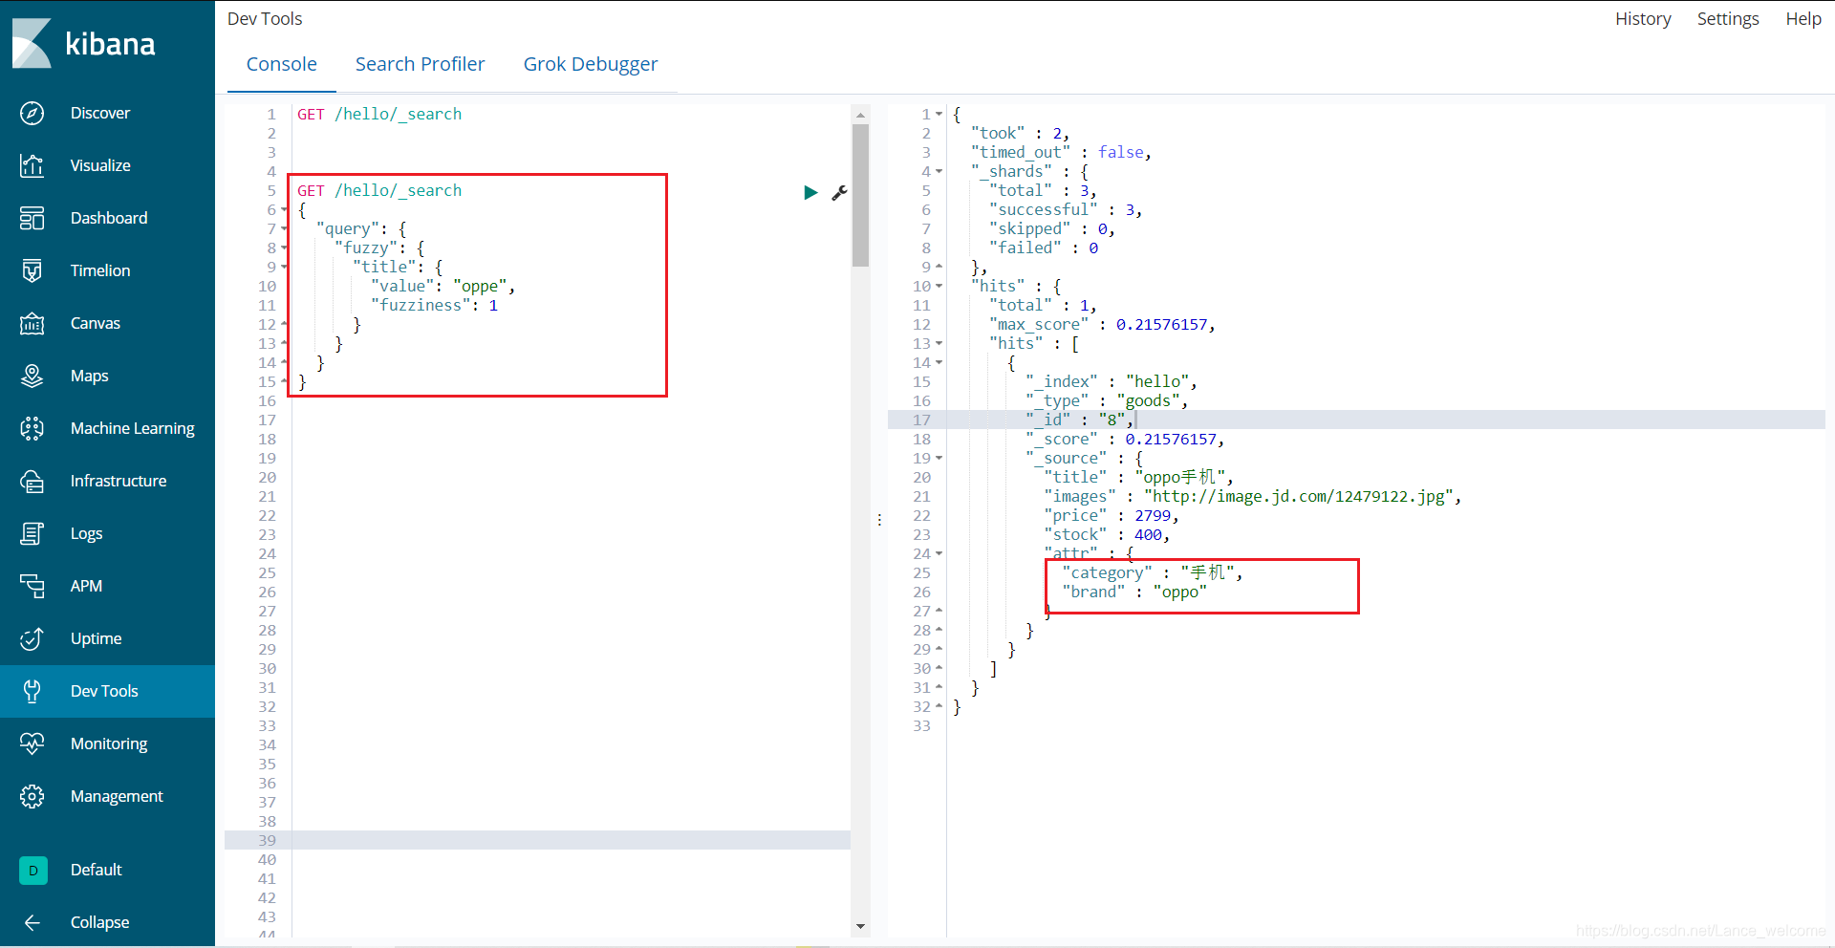Viewport: 1835px width, 948px height.
Task: Collapse _shards block at output line 4
Action: coord(939,172)
